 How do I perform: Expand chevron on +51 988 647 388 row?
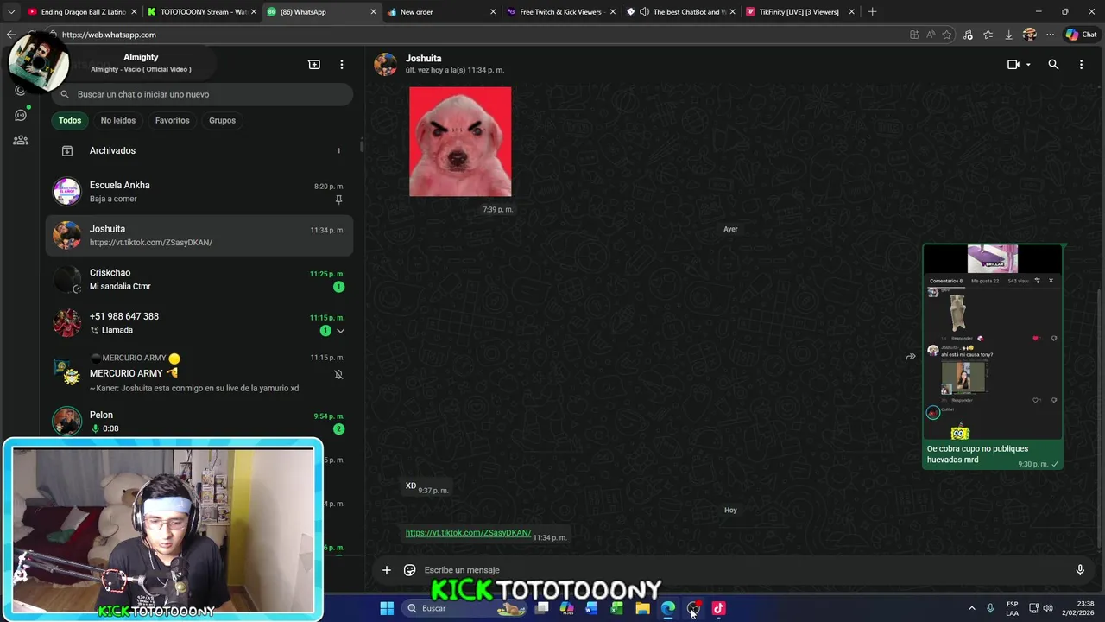coord(341,331)
